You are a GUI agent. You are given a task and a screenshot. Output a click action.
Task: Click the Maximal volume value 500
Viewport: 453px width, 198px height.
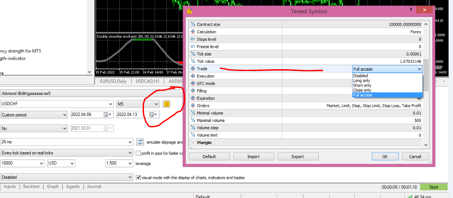coord(418,121)
